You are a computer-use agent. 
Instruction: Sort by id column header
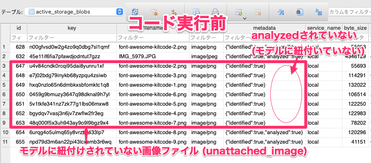tap(19, 28)
